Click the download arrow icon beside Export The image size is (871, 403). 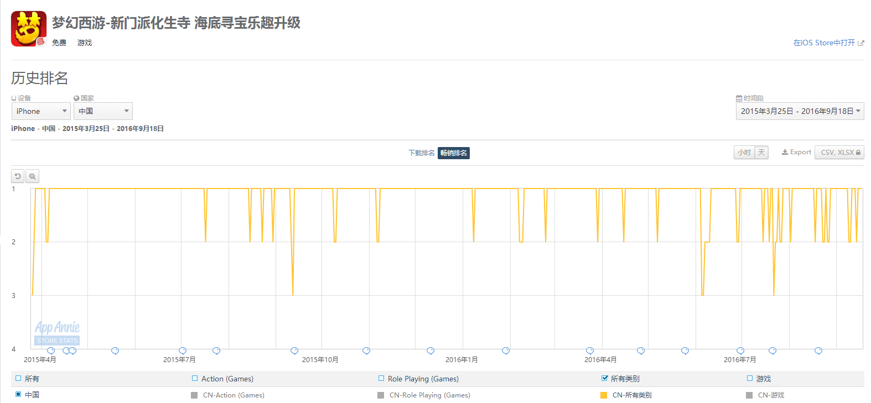tap(785, 152)
